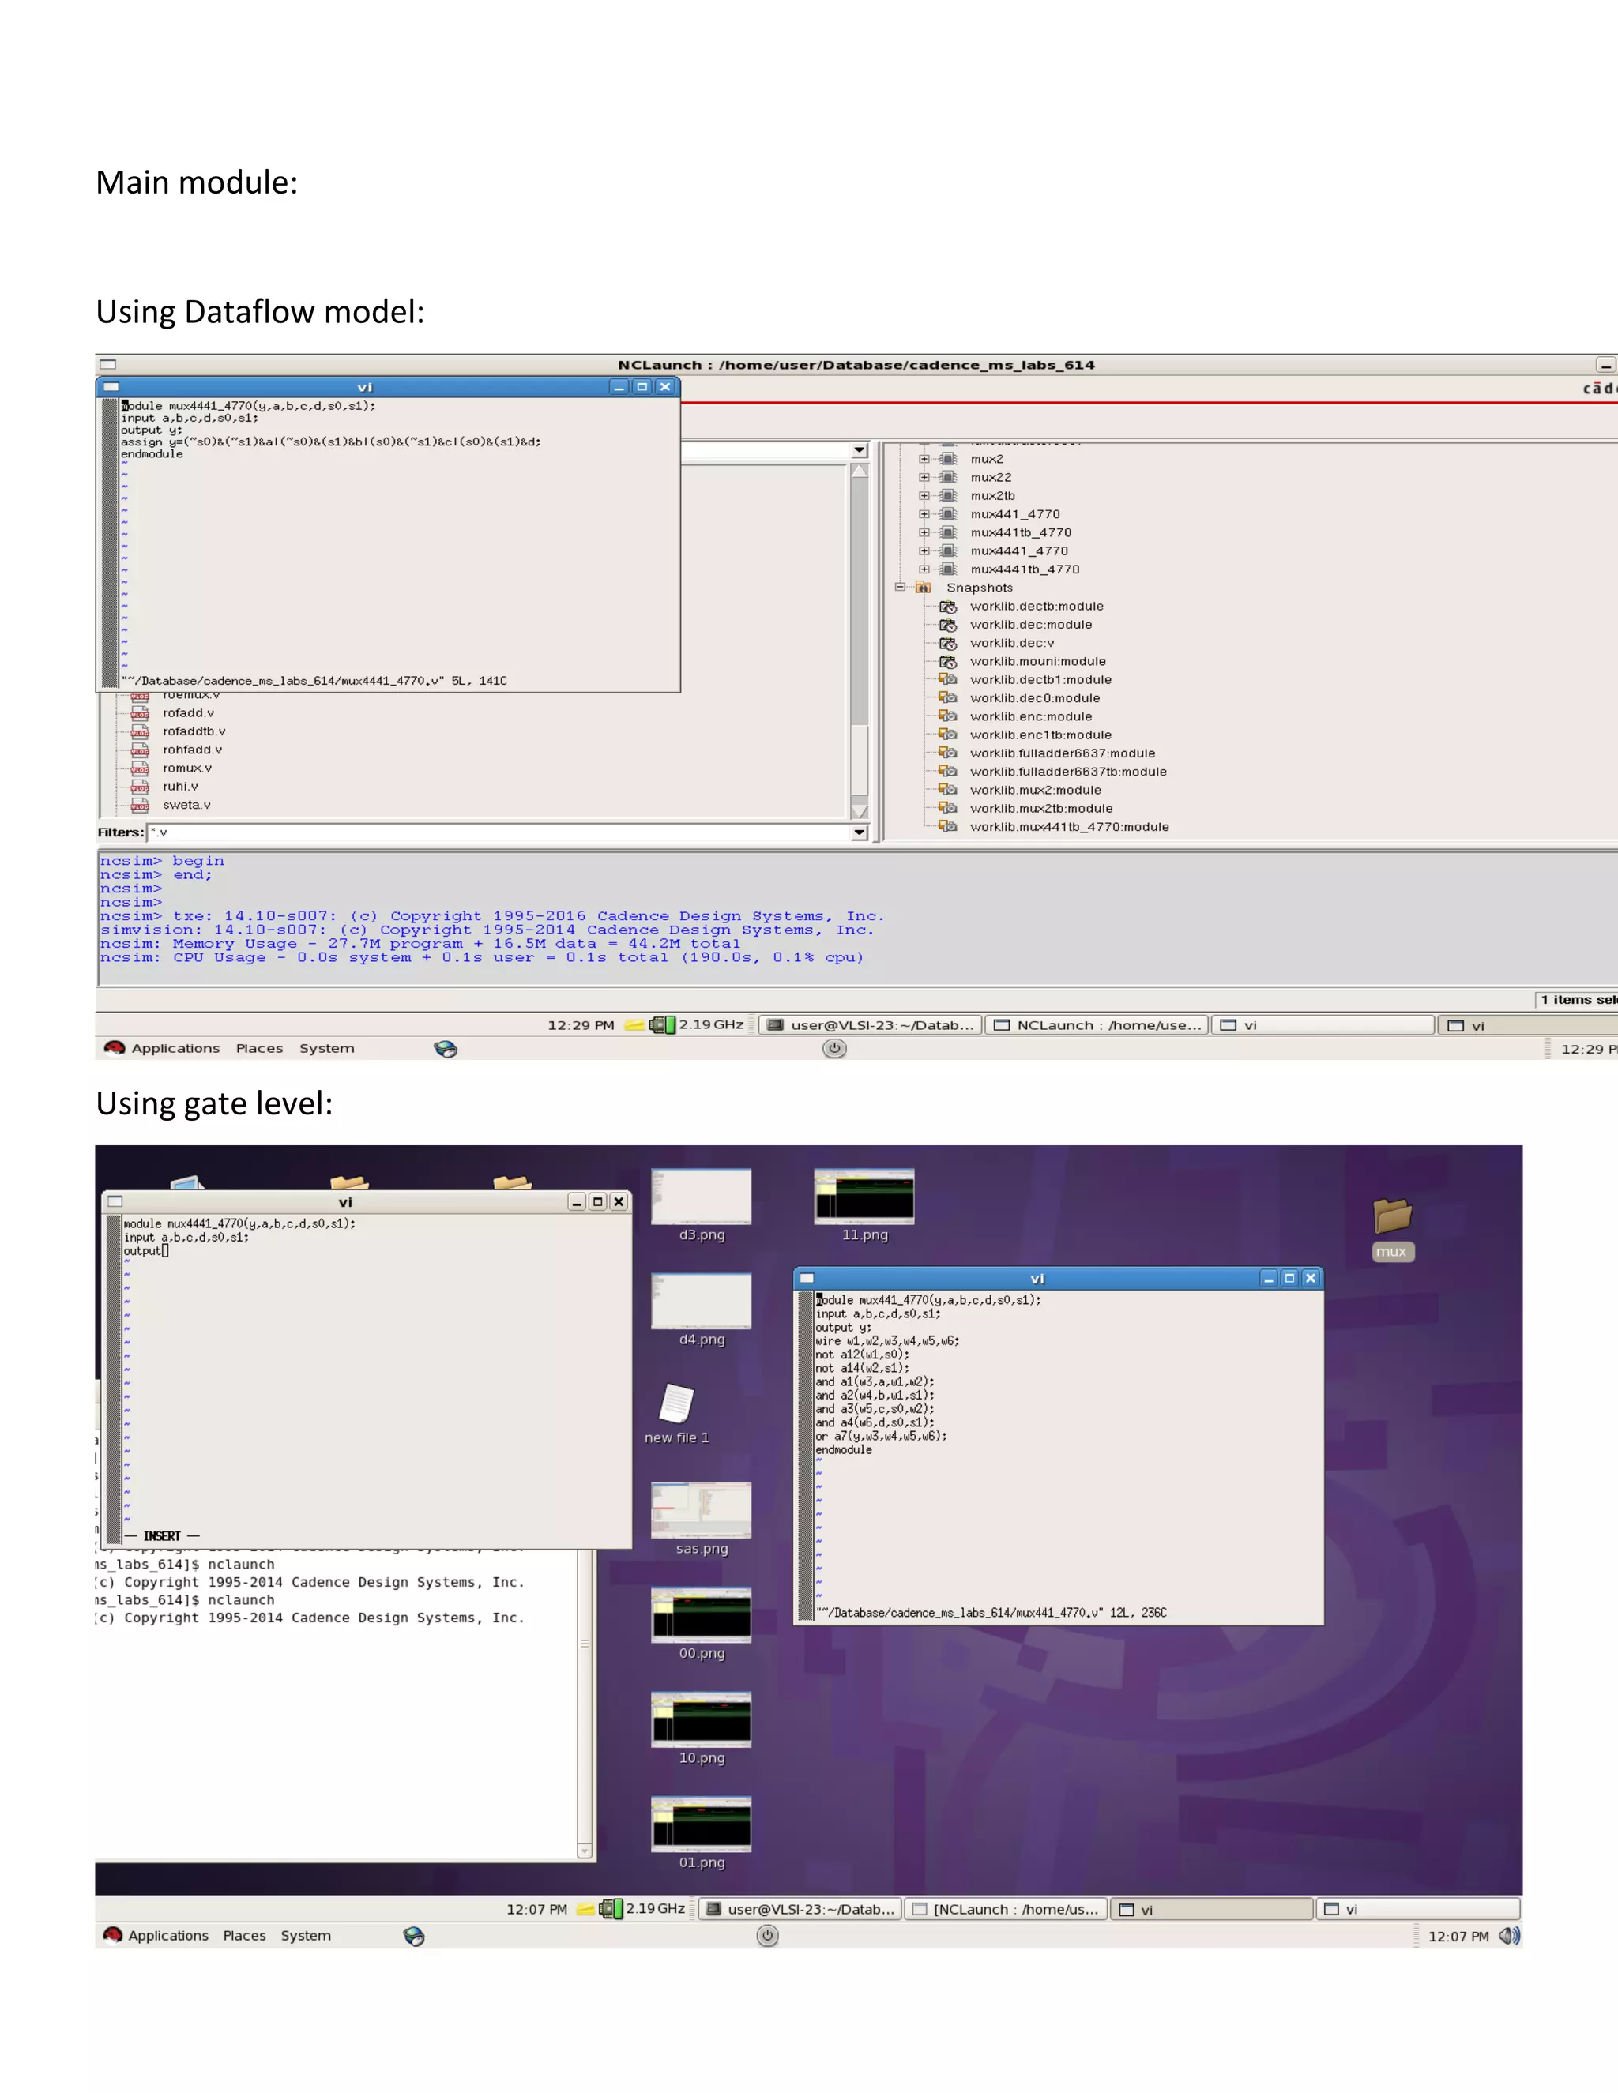Expand the mux2tb cell tree node
This screenshot has width=1618, height=2093.
[924, 495]
